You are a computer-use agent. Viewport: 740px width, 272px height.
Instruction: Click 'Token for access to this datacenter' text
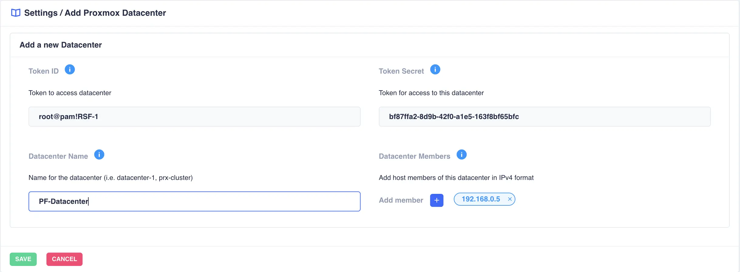click(431, 93)
